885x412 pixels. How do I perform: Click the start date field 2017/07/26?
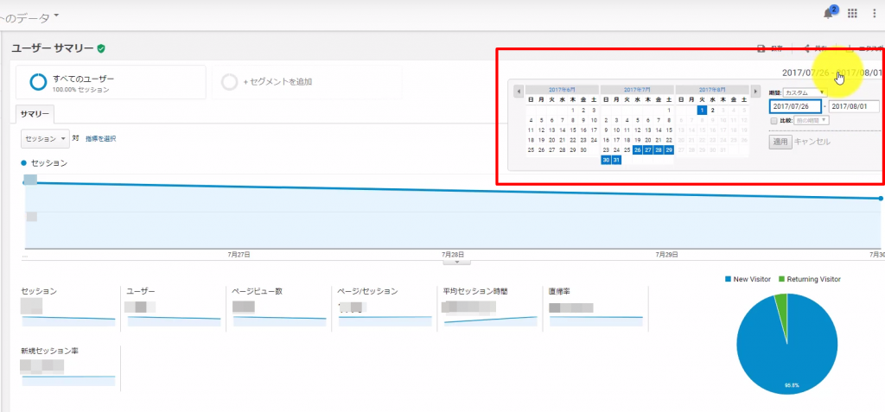click(x=795, y=106)
